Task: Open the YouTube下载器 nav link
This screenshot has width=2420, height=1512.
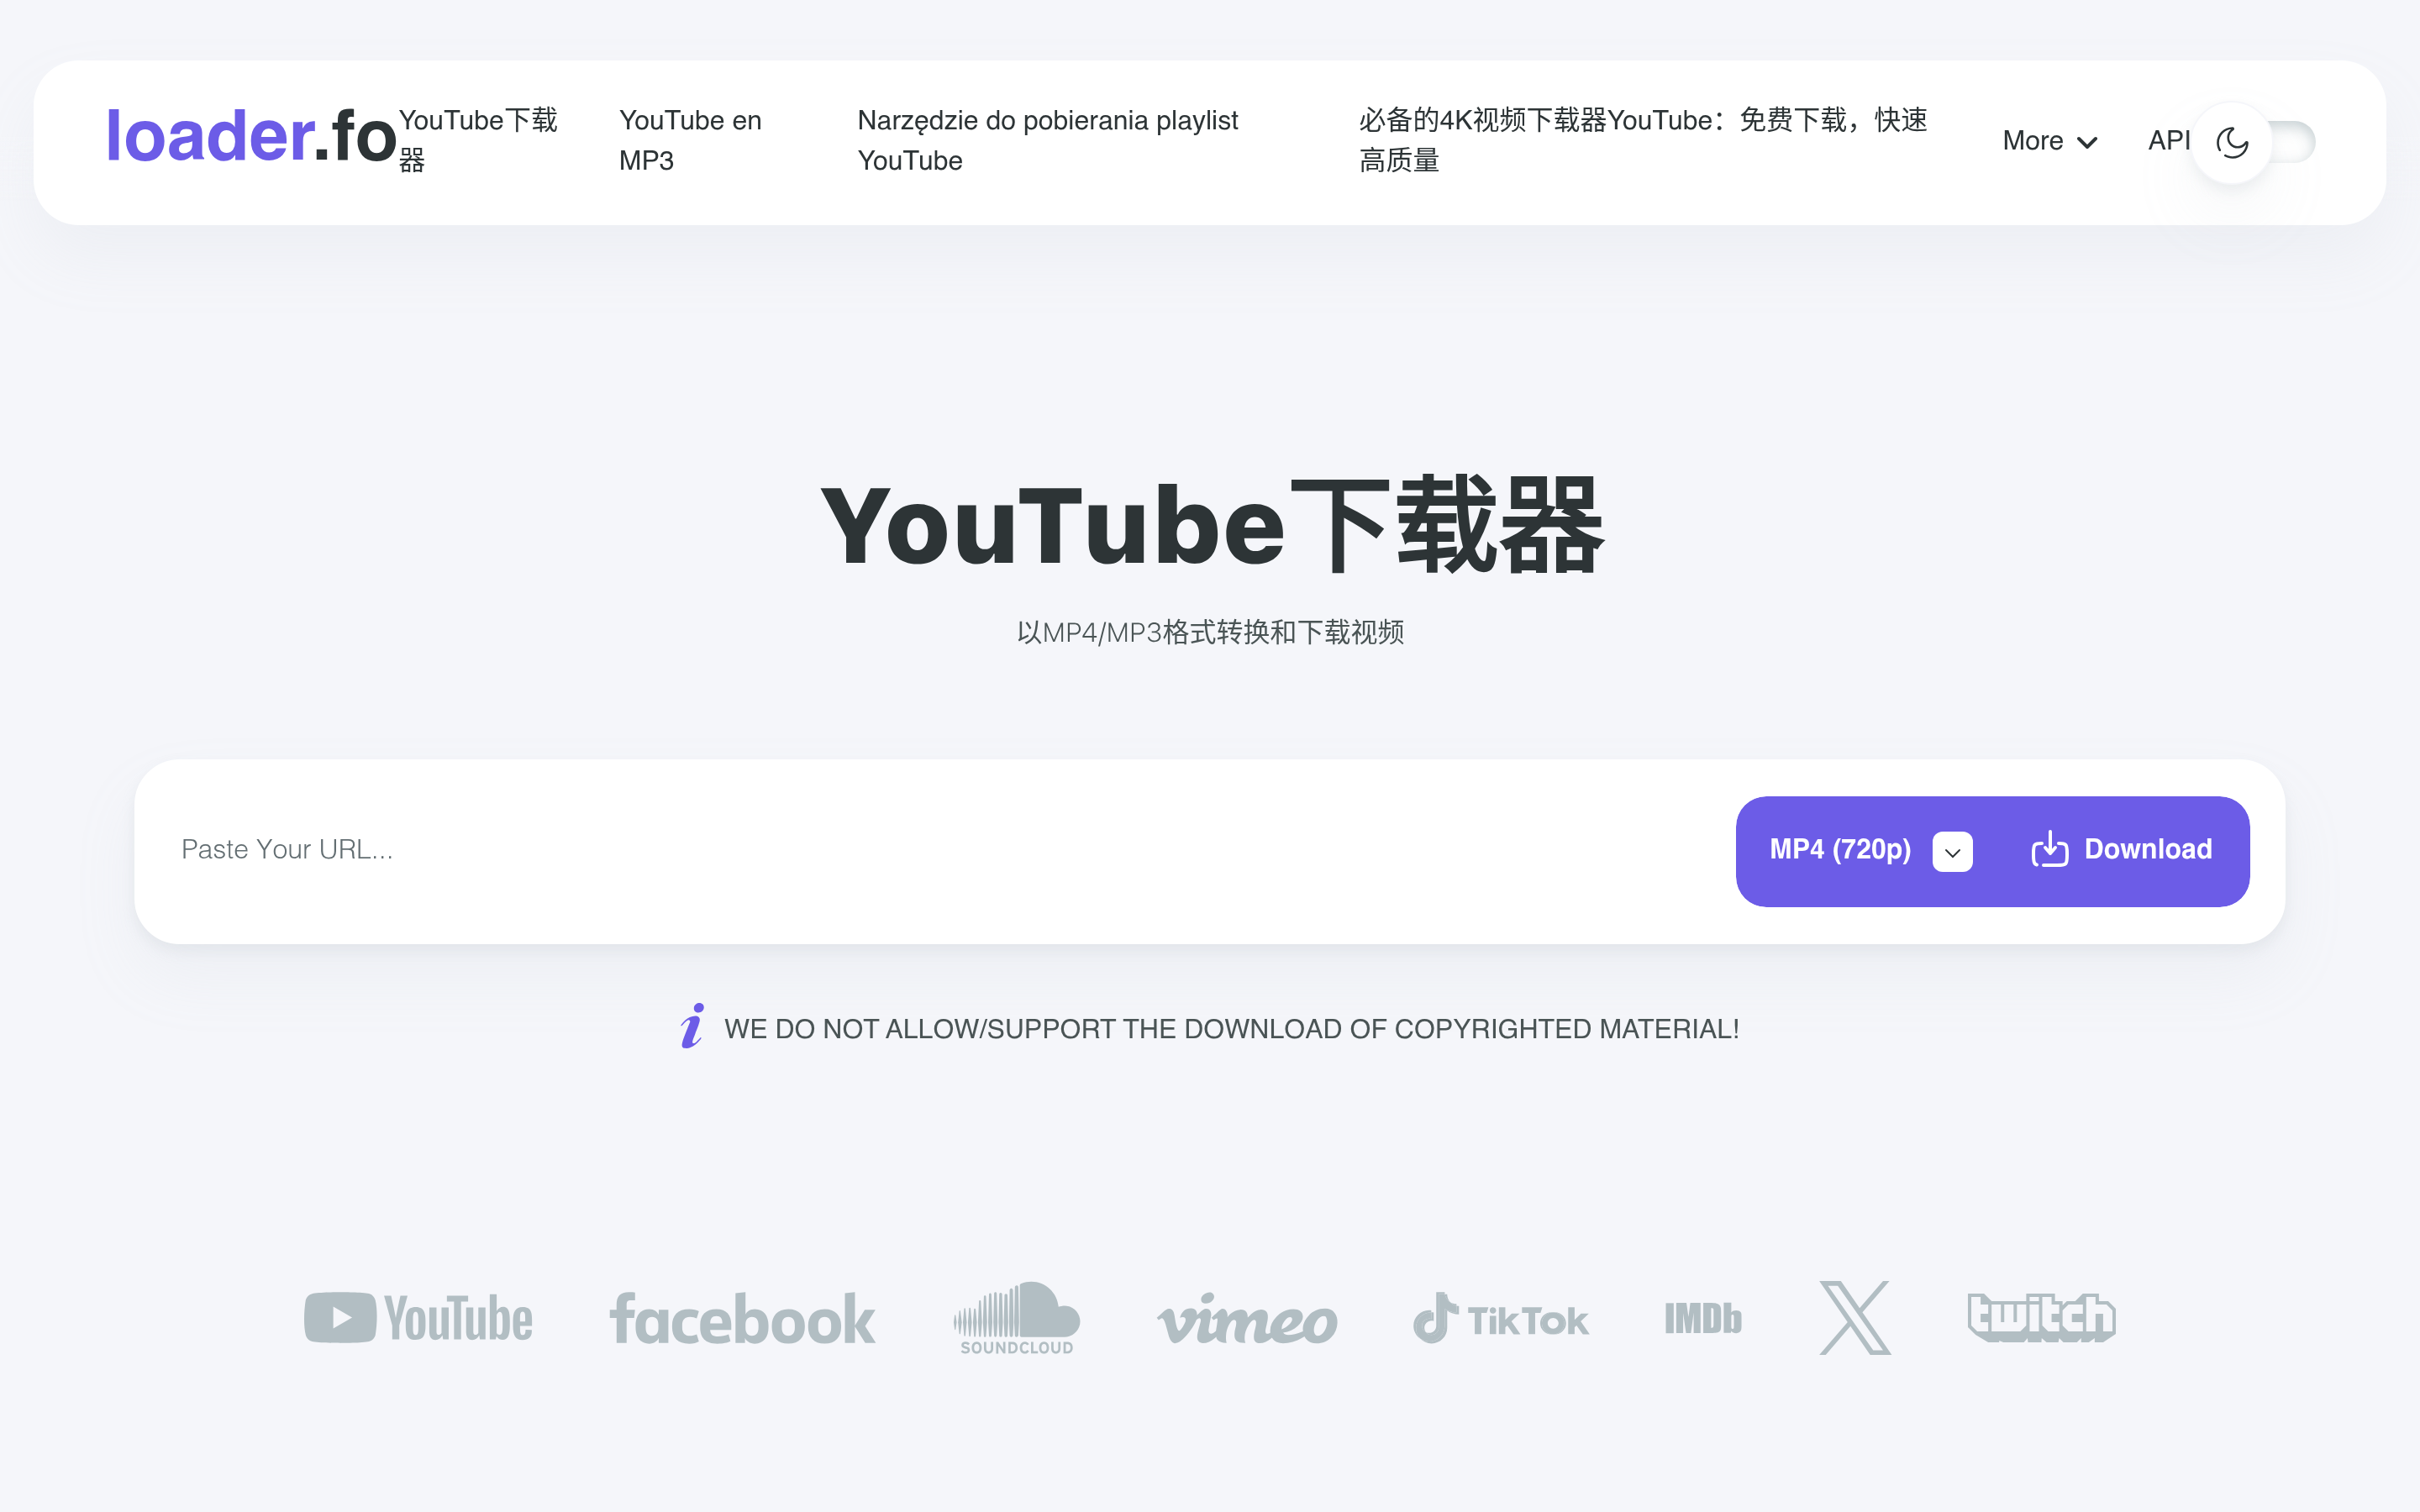Action: tap(478, 140)
